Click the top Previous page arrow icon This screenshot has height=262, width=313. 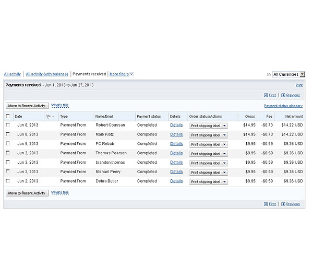(283, 95)
